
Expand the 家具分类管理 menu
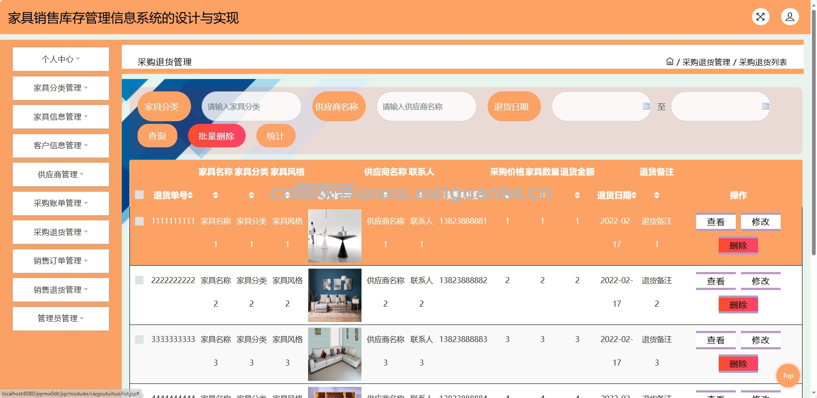click(61, 88)
